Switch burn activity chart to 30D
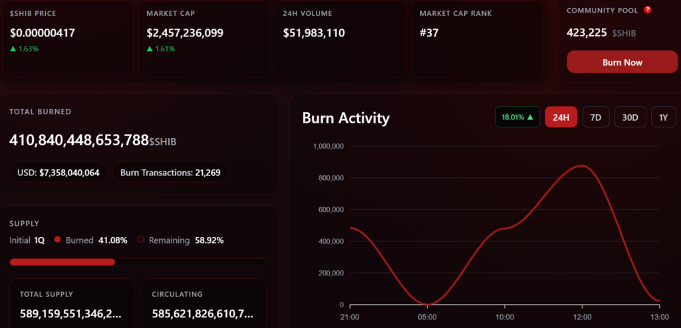The height and width of the screenshot is (328, 681). 630,117
